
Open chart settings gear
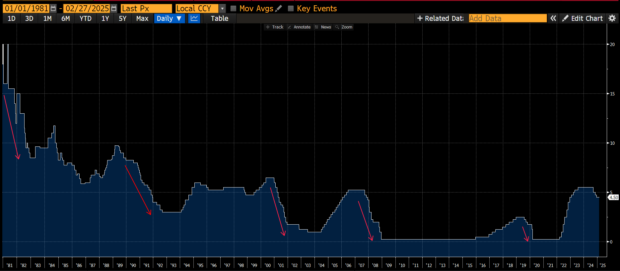coord(612,19)
